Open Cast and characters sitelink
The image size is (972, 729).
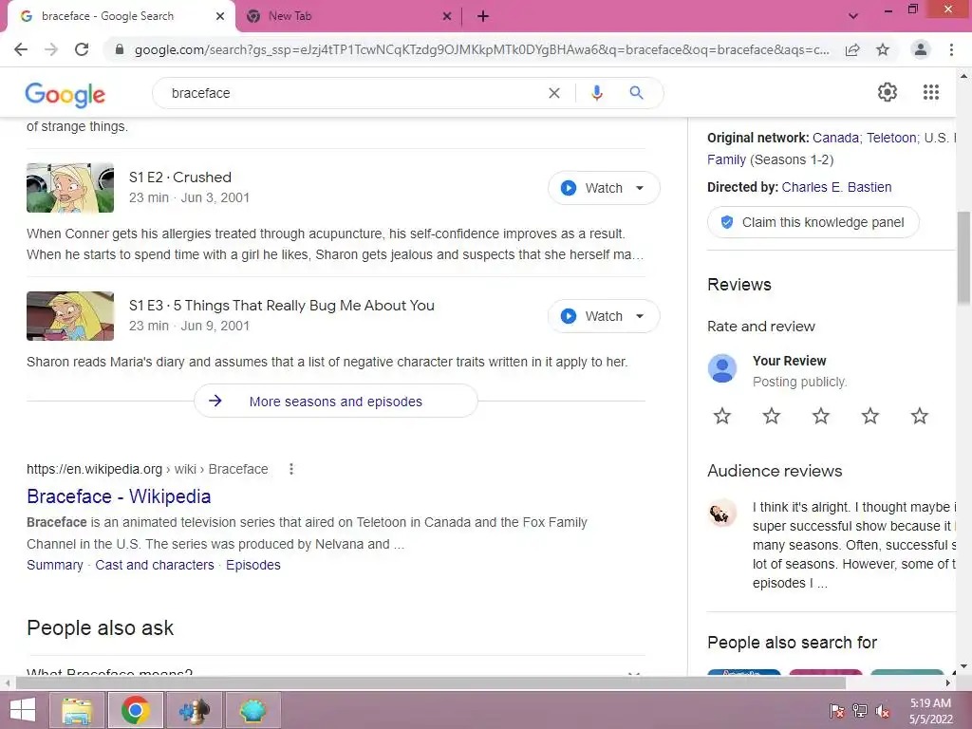pyautogui.click(x=155, y=566)
